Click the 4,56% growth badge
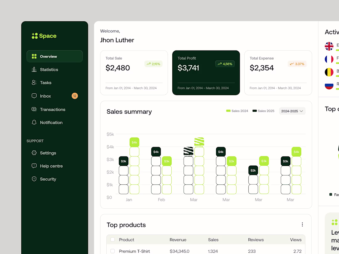The image size is (339, 254). 225,64
